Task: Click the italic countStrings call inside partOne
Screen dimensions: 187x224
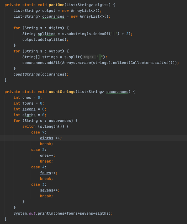Action: 27,74
